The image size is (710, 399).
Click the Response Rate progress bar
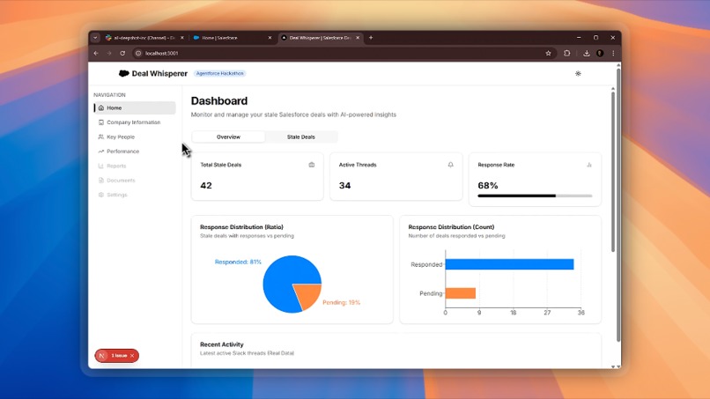pyautogui.click(x=535, y=196)
